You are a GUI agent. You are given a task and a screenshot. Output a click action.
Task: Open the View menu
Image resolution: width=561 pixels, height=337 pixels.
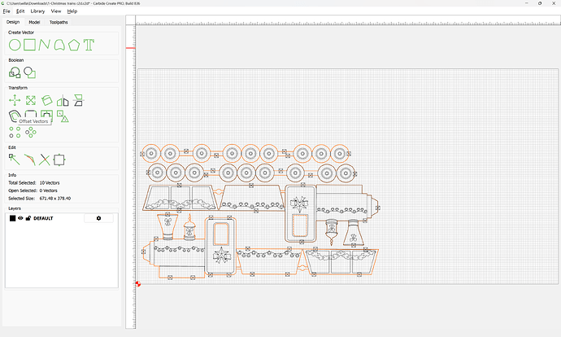tap(56, 11)
